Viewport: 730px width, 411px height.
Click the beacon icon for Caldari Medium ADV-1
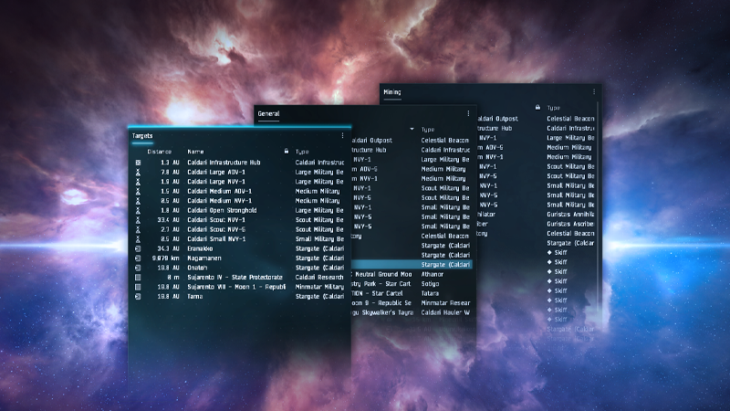click(138, 191)
